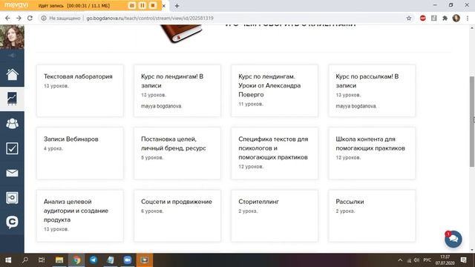Open a new browser tab

tap(177, 6)
